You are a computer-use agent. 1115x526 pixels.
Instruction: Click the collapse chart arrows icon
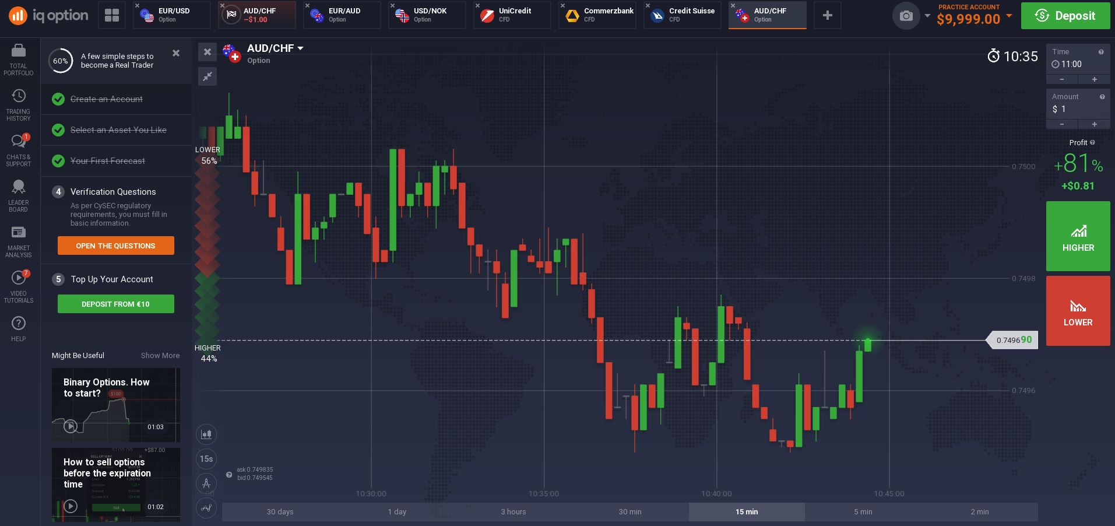coord(207,76)
